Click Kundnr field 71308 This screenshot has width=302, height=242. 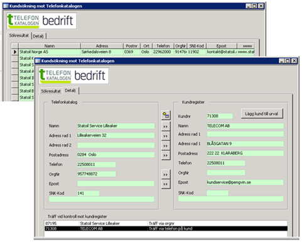(220, 116)
